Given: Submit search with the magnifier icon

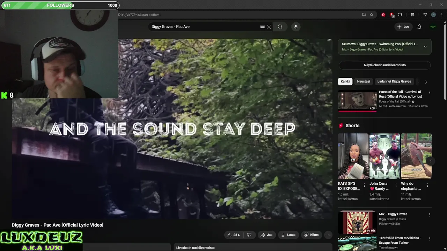Looking at the screenshot, I should 280,26.
